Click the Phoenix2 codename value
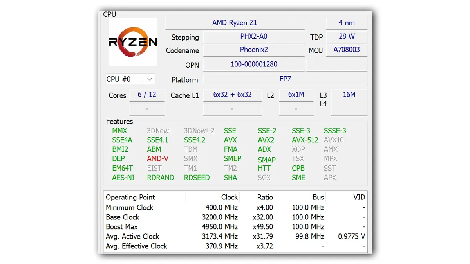470x264 pixels. 254,50
